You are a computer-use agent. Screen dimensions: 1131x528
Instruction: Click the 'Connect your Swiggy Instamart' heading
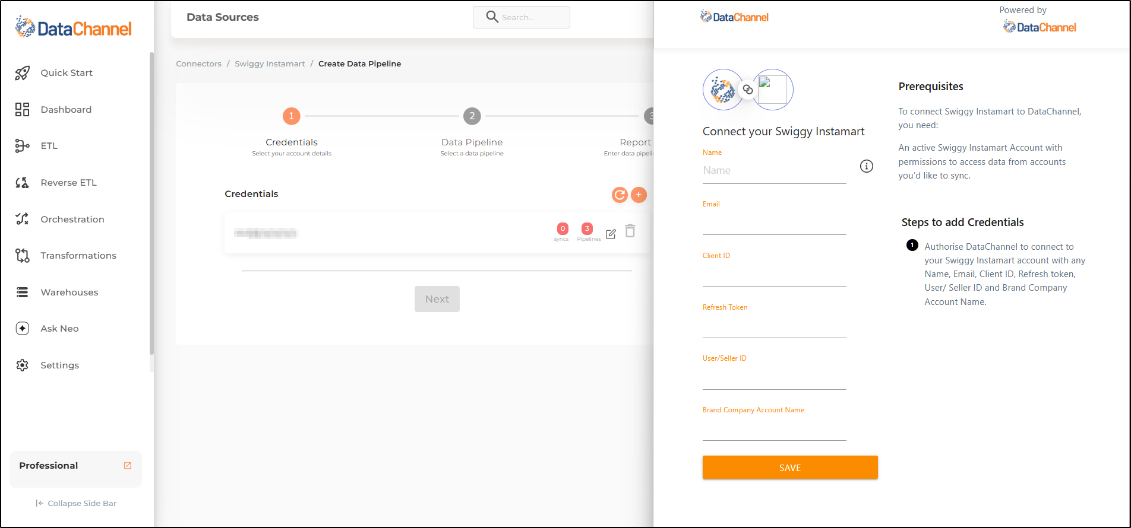coord(784,132)
